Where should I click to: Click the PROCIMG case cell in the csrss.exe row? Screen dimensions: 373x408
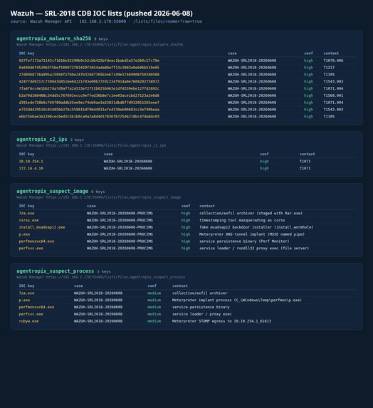120,221
